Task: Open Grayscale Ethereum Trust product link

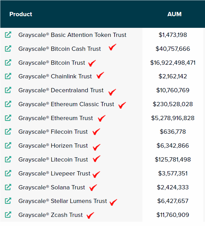Action: pyautogui.click(x=56, y=118)
